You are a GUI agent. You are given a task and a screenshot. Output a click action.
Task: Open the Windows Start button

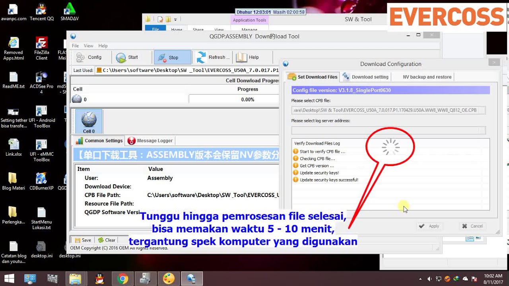[9, 278]
